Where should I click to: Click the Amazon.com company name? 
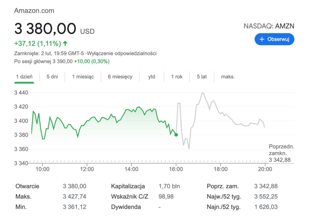point(34,11)
